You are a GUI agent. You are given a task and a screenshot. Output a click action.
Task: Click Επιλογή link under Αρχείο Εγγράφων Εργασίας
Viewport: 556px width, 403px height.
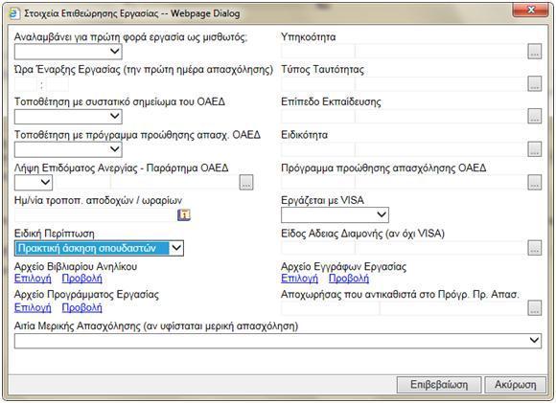(x=299, y=279)
